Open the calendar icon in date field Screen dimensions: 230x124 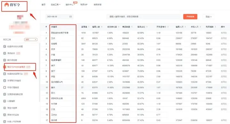[x=71, y=17]
